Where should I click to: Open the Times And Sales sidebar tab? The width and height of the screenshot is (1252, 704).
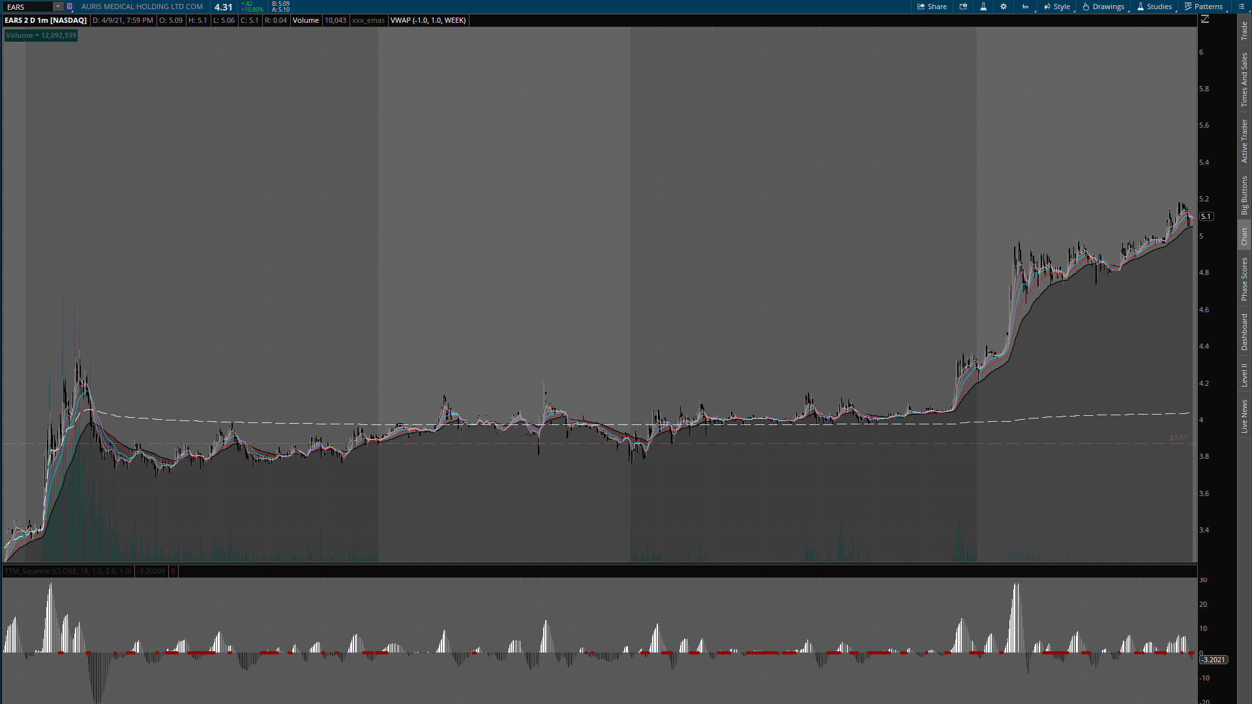coord(1244,80)
